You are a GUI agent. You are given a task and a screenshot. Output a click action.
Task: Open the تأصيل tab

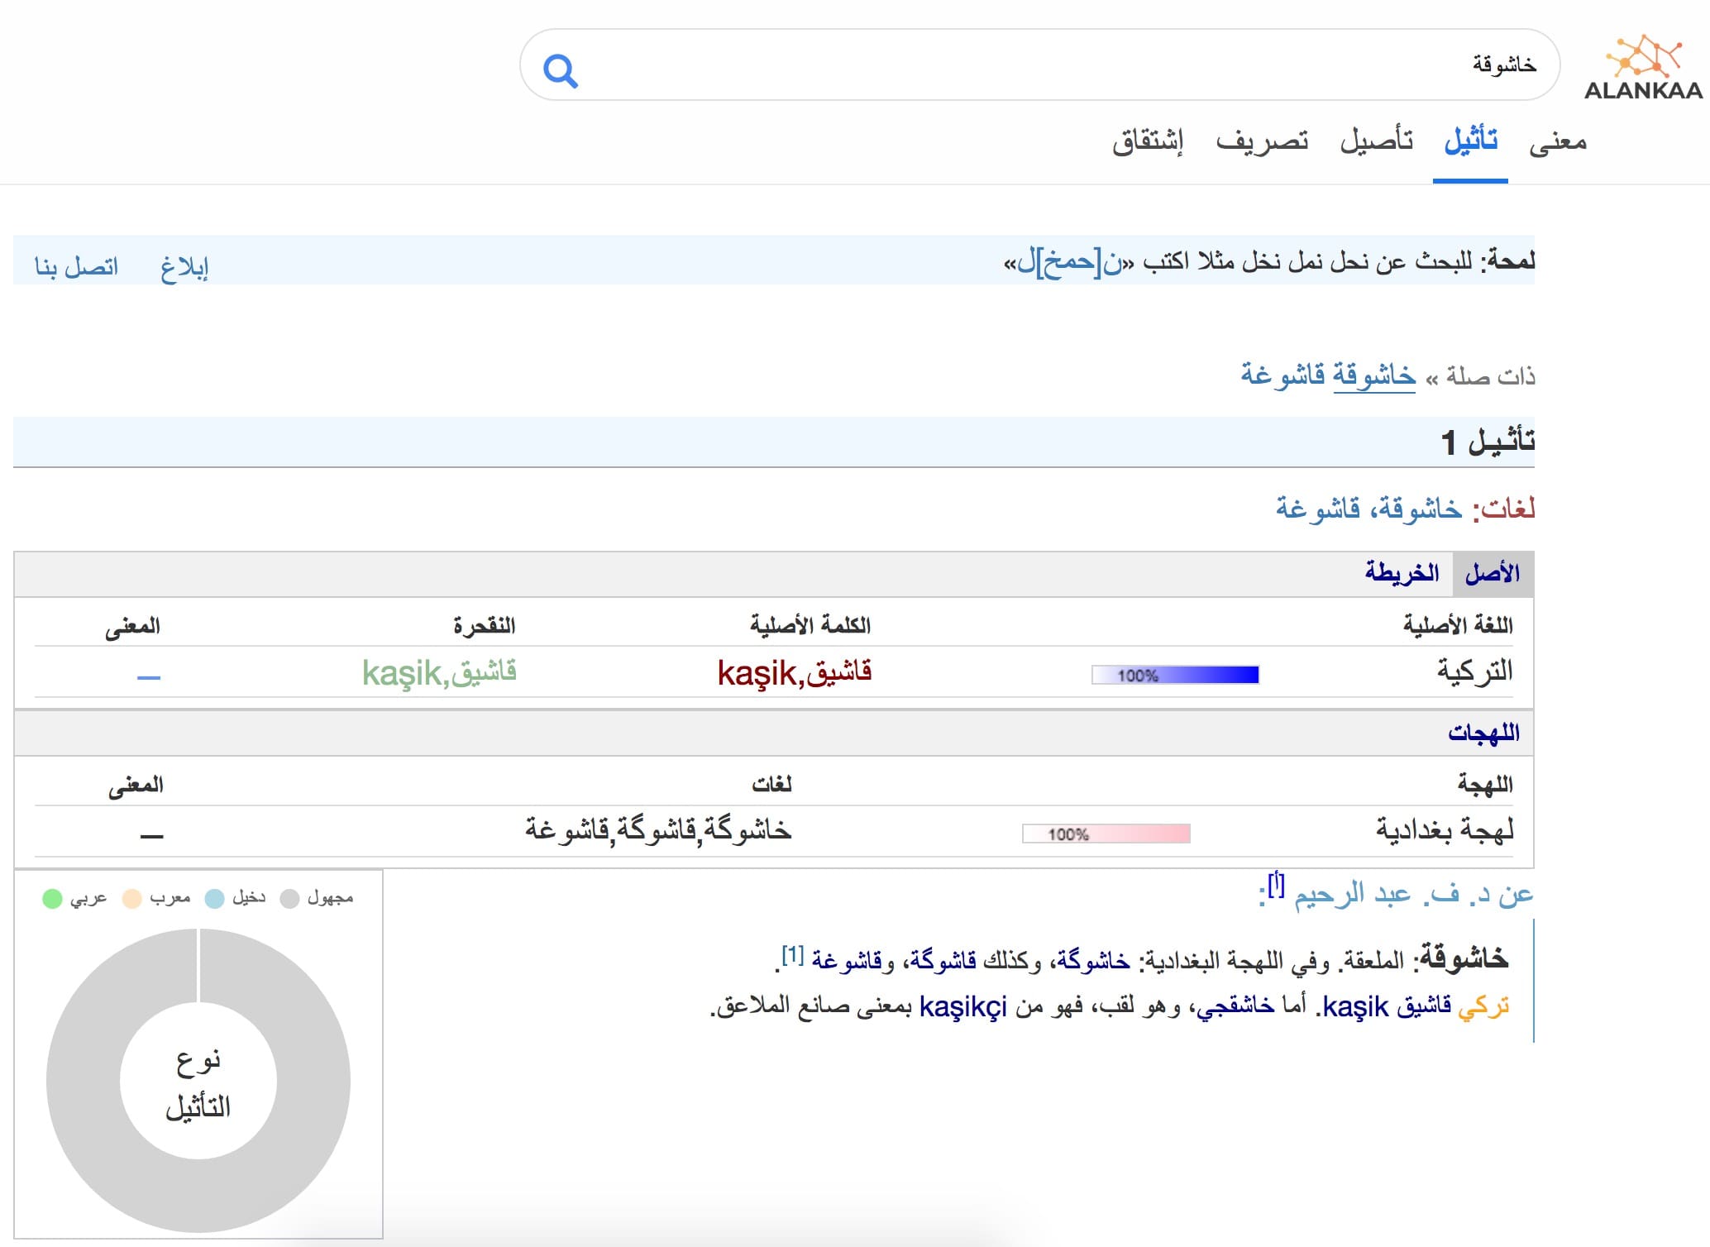(1377, 141)
